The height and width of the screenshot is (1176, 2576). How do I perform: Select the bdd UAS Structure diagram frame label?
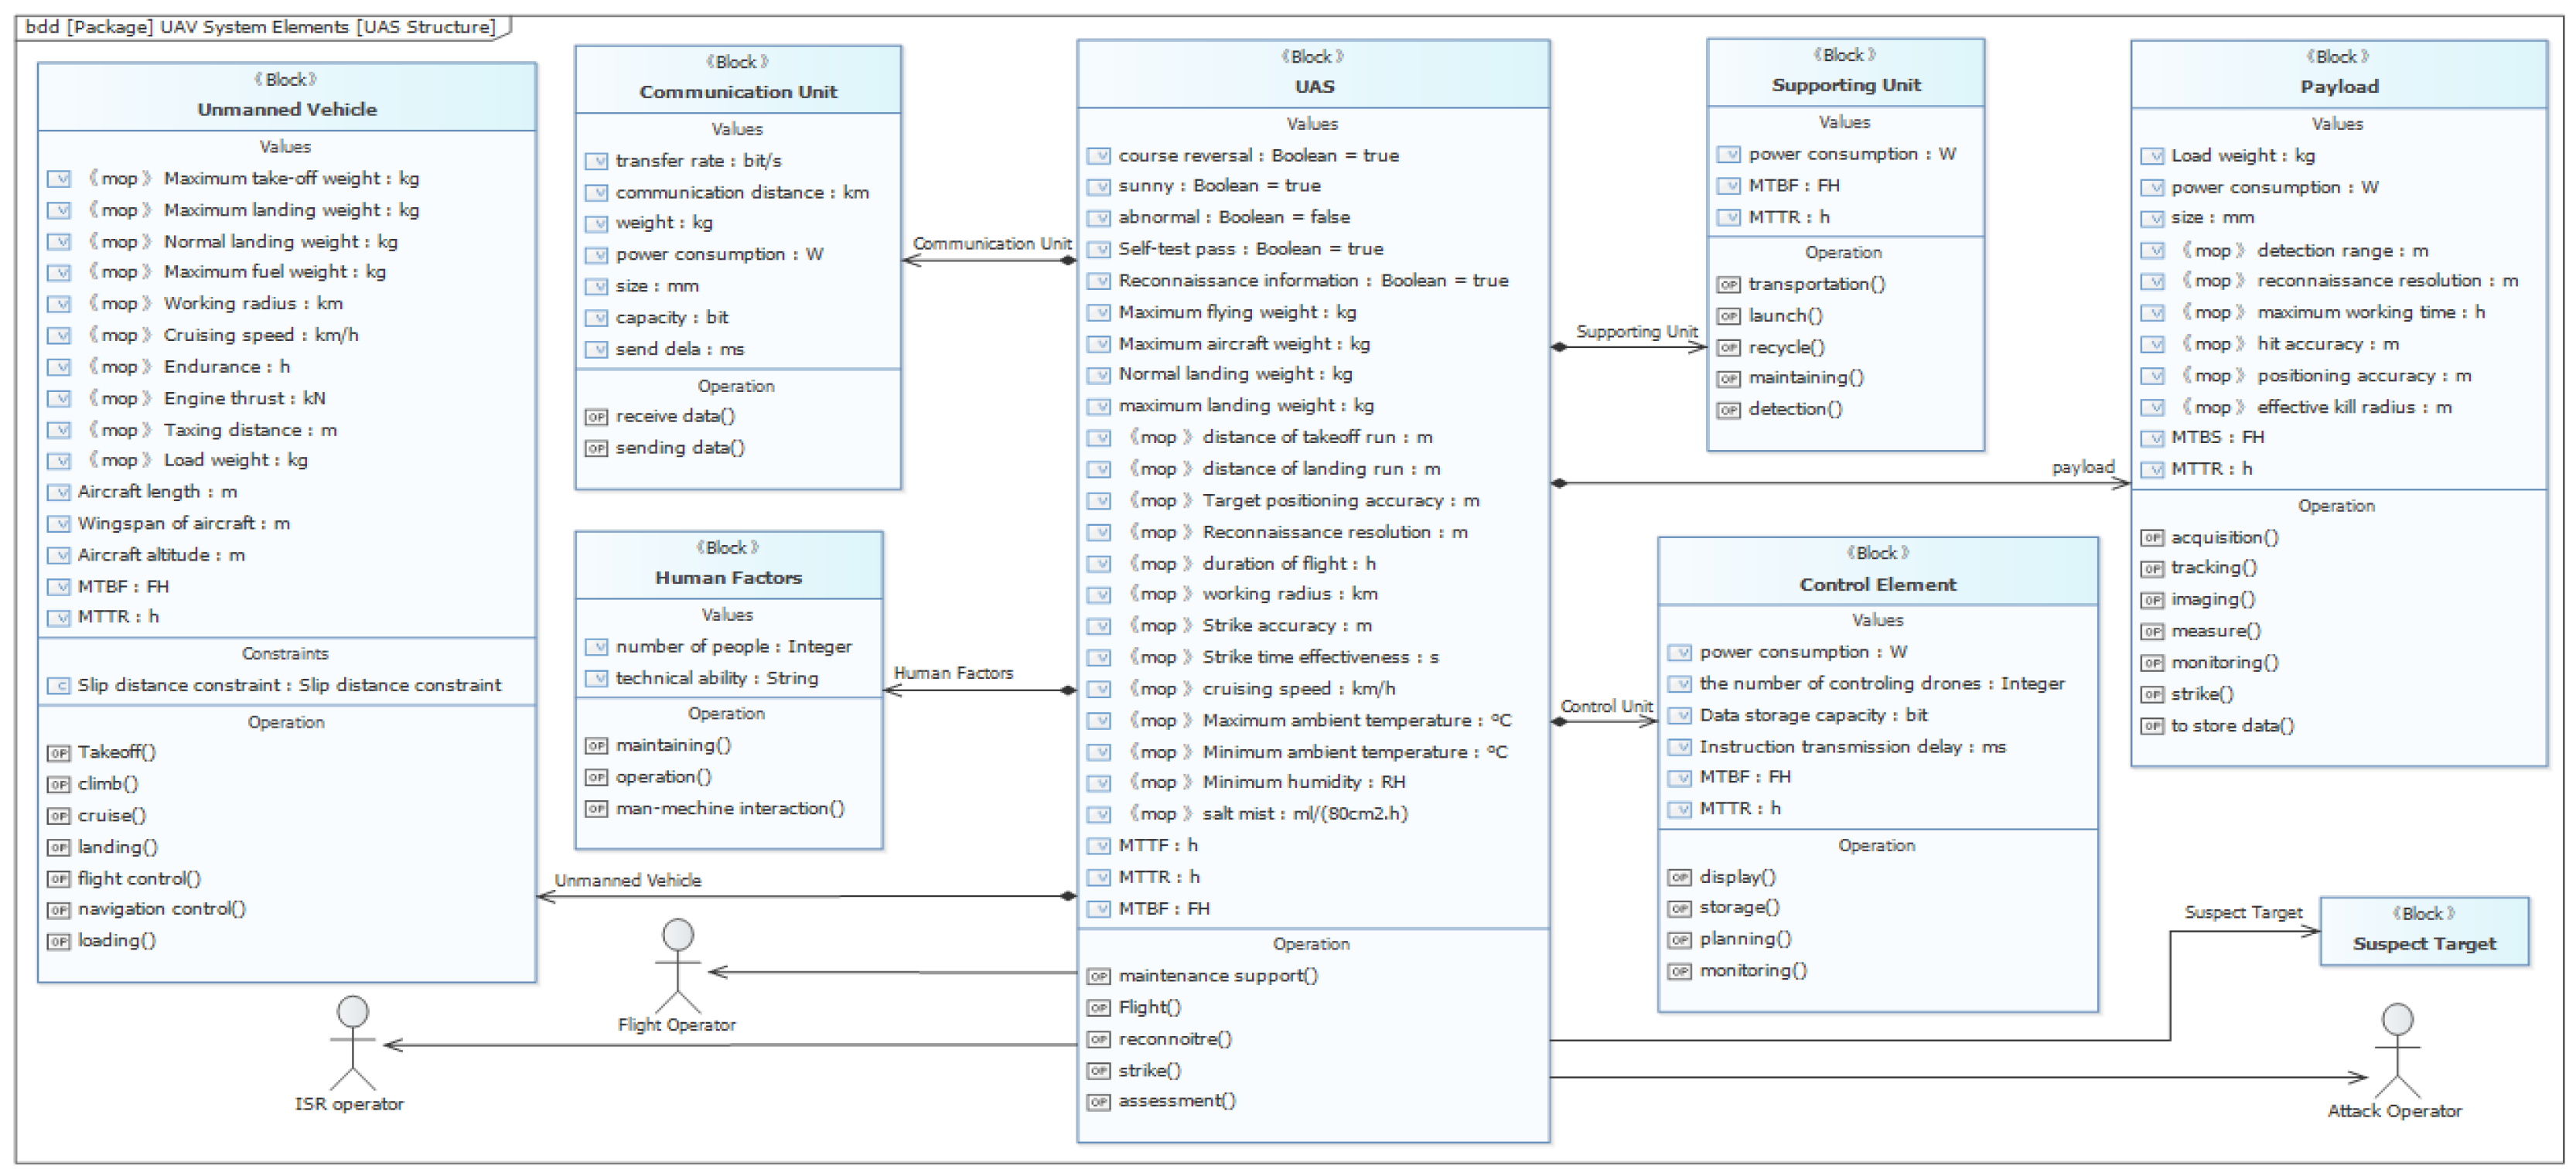pos(260,27)
